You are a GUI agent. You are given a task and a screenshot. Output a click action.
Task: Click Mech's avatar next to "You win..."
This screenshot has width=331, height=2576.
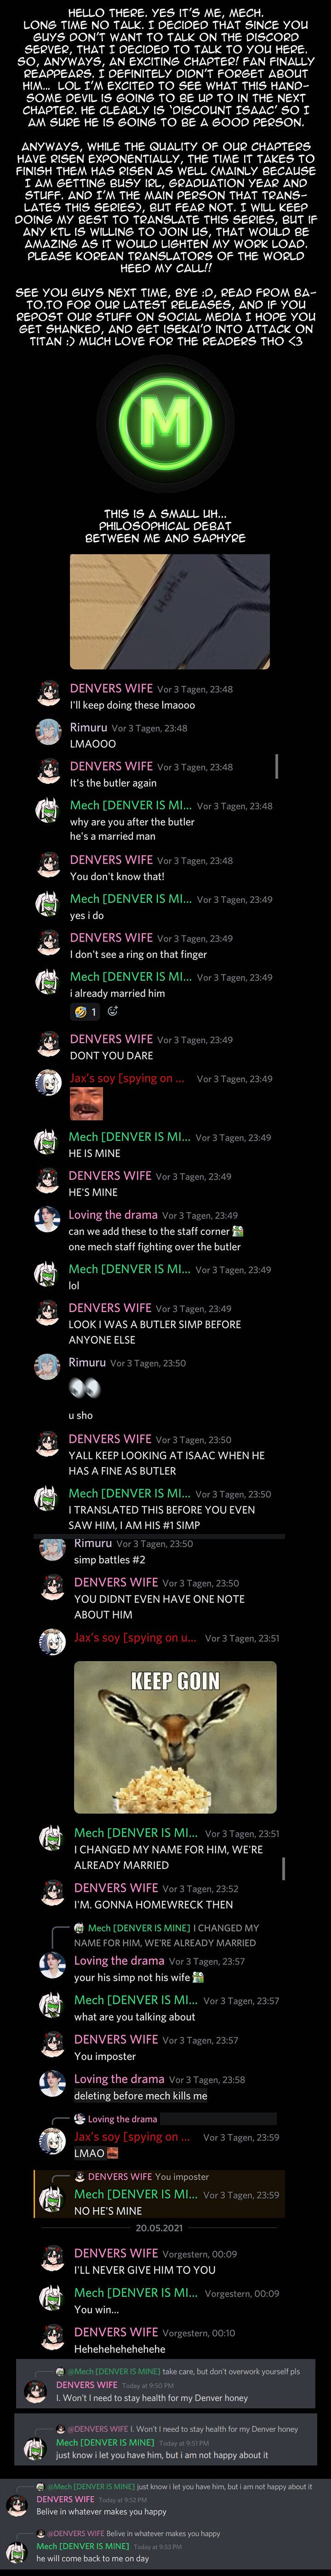pos(52,2300)
